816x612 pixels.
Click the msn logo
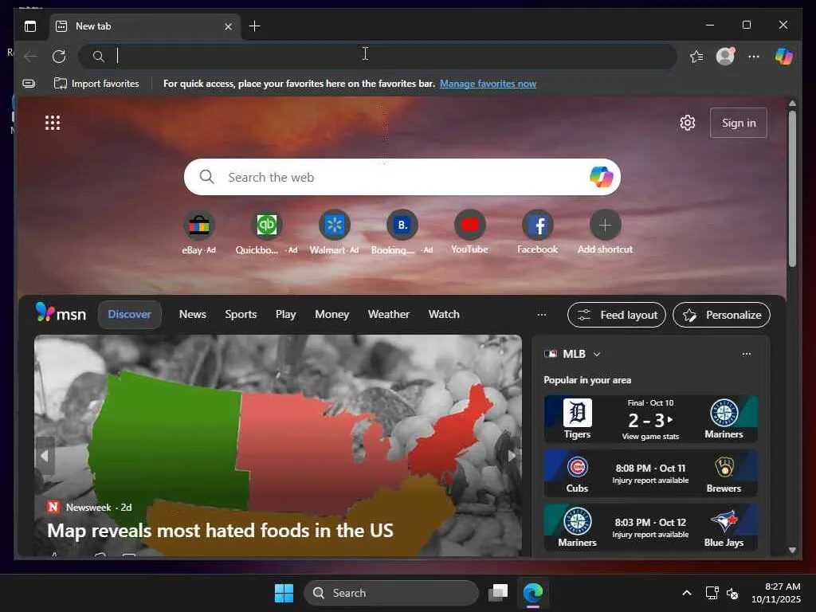coord(61,312)
